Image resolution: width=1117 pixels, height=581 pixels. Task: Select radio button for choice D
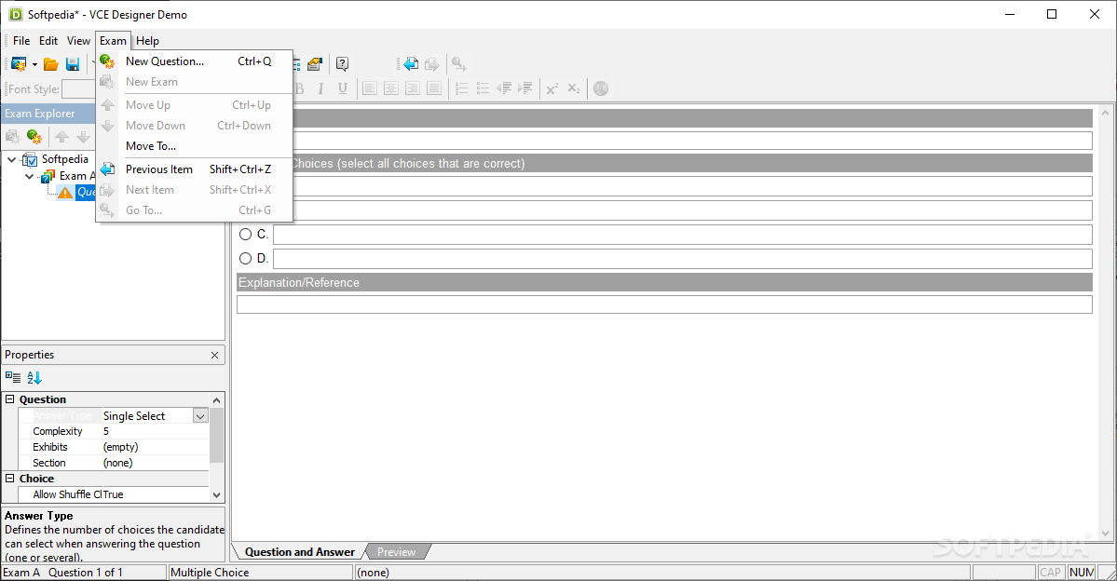246,259
